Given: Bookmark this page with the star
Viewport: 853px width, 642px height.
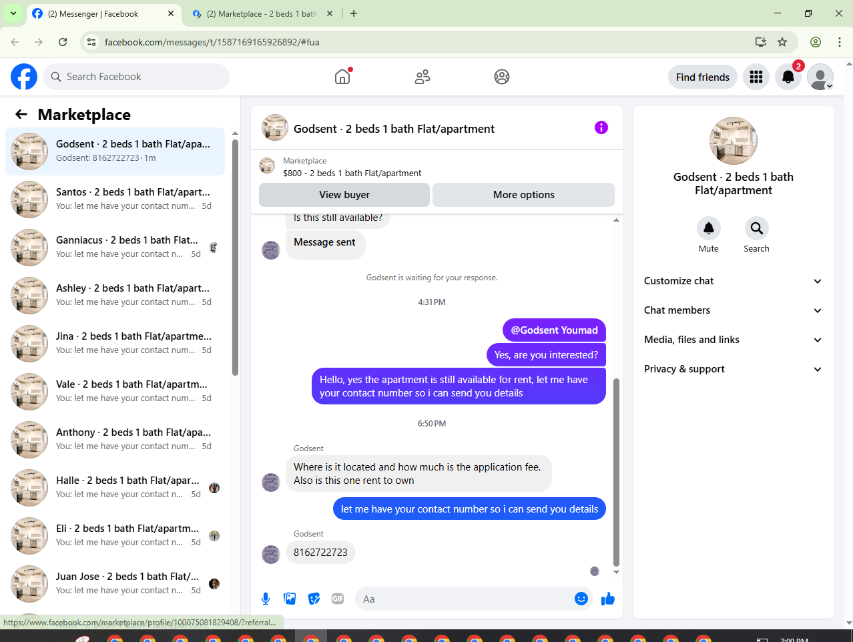Looking at the screenshot, I should coord(782,42).
